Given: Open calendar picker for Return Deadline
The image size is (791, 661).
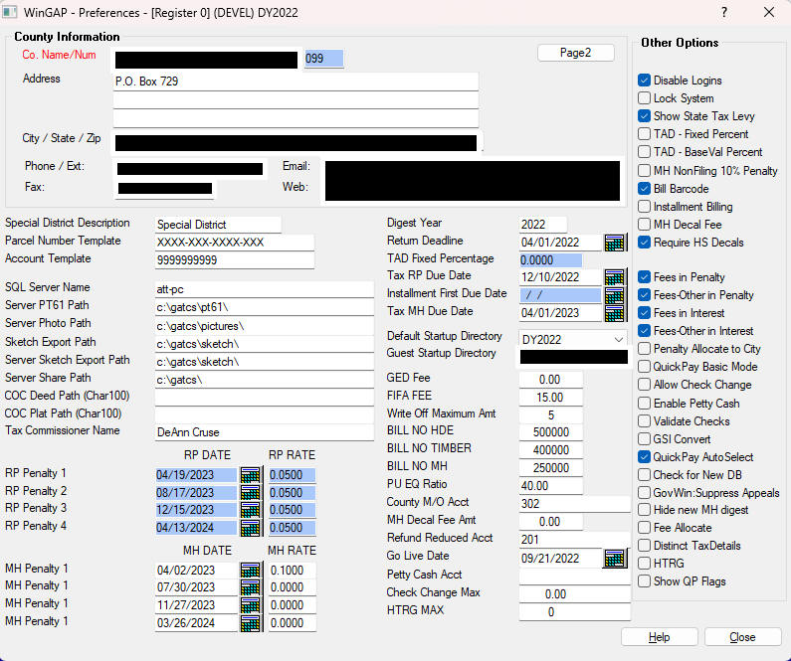Looking at the screenshot, I should click(614, 243).
